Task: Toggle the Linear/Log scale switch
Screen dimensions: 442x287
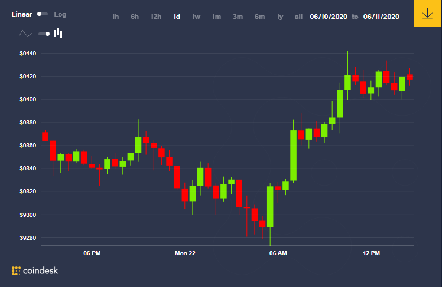Action: pos(43,14)
